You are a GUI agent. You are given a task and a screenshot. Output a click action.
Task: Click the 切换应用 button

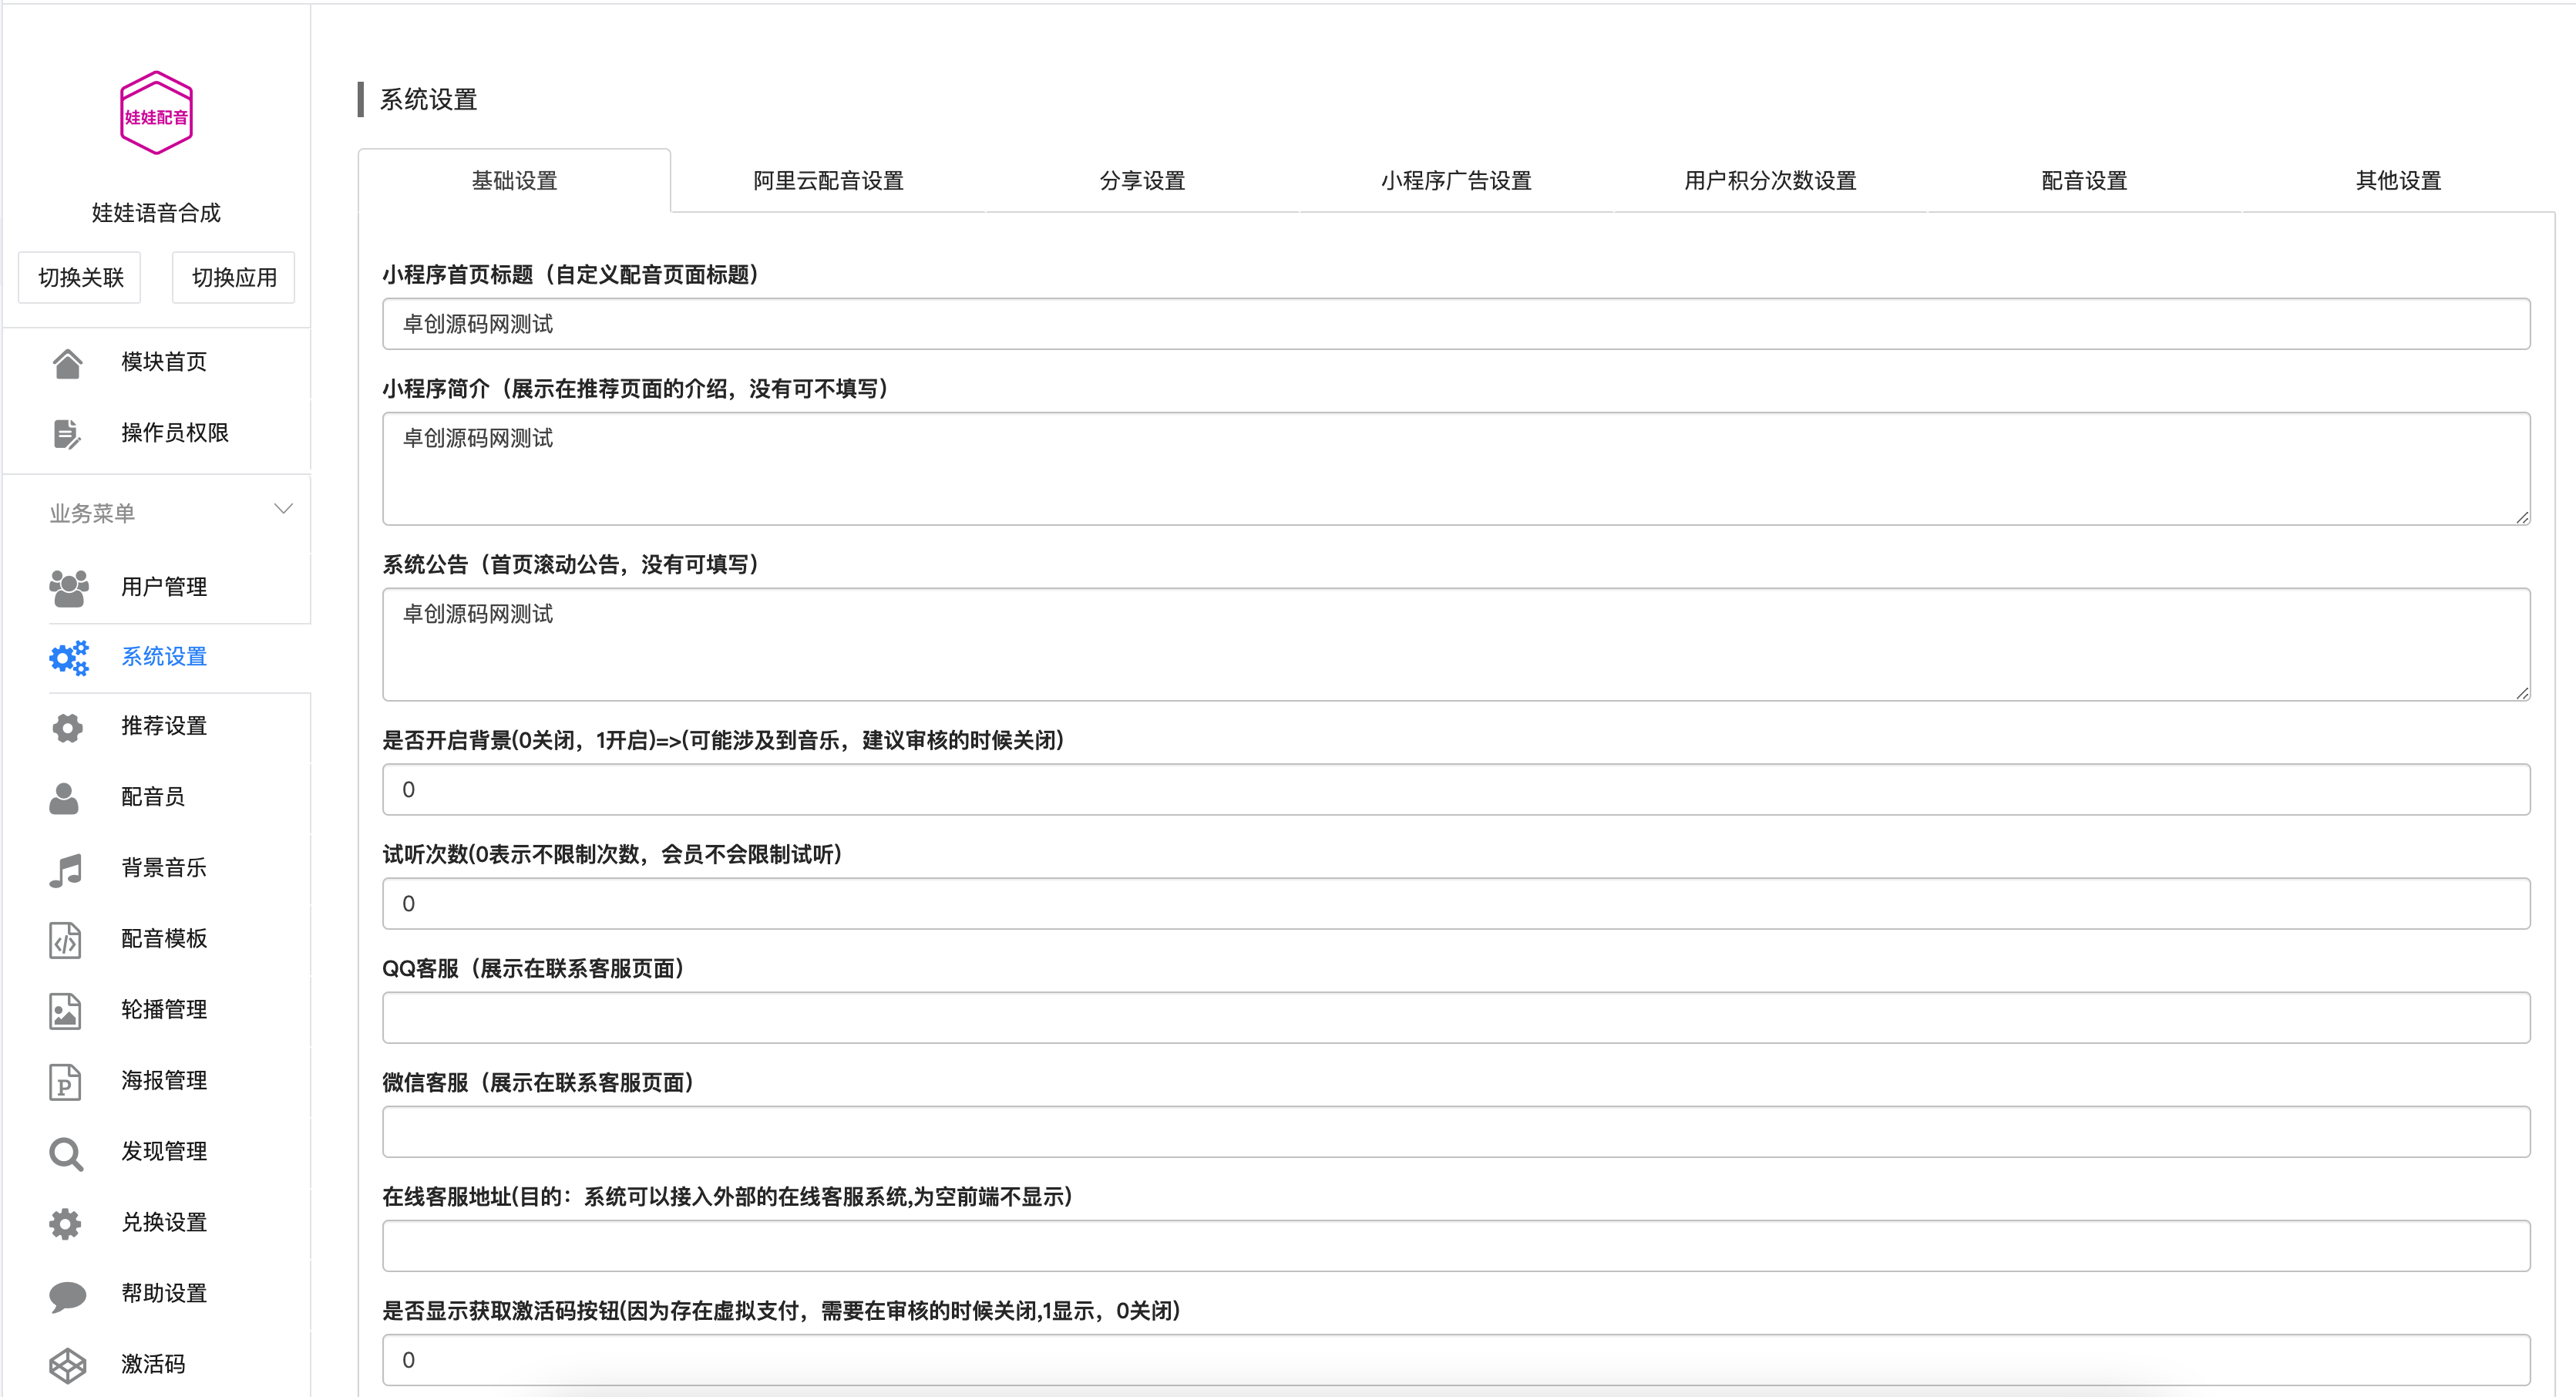(x=234, y=277)
